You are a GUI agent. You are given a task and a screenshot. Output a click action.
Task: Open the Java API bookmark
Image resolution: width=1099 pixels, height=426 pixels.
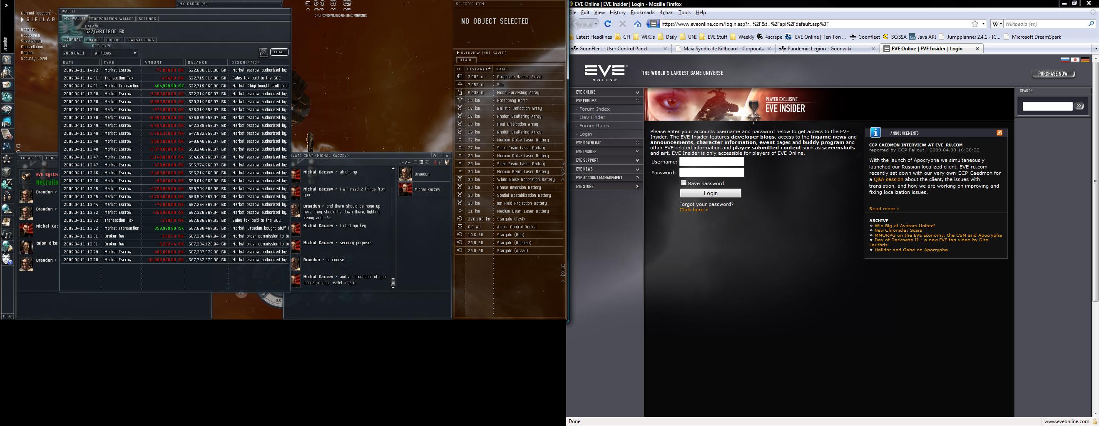922,37
